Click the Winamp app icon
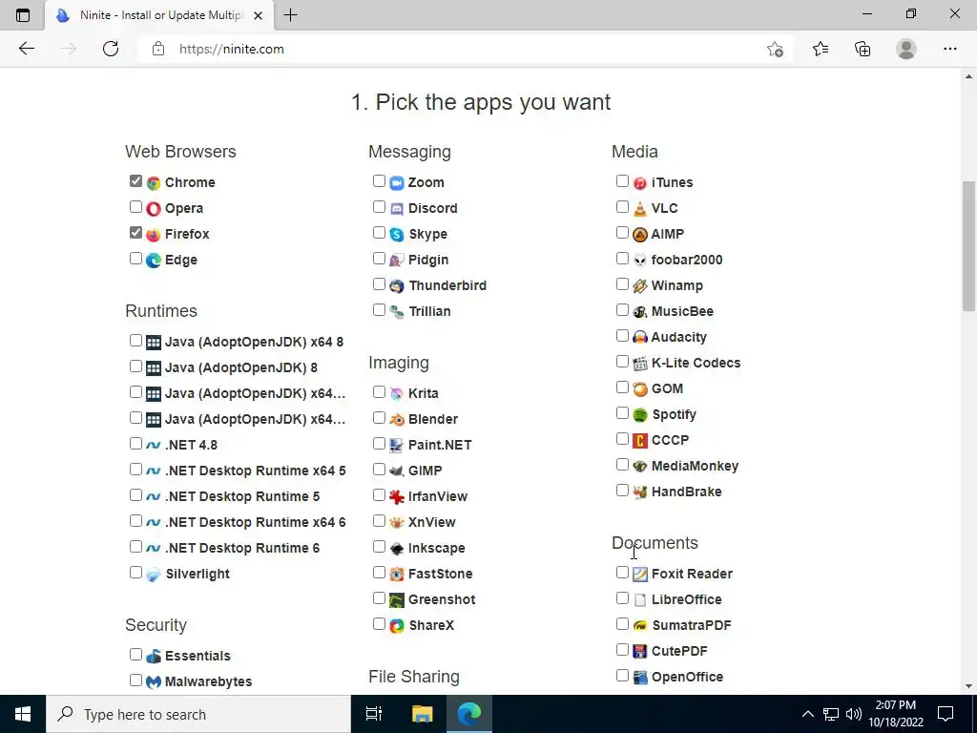The image size is (977, 733). 640,286
